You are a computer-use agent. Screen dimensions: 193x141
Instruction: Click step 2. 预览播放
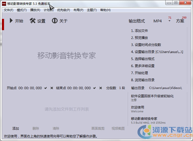click(139, 38)
